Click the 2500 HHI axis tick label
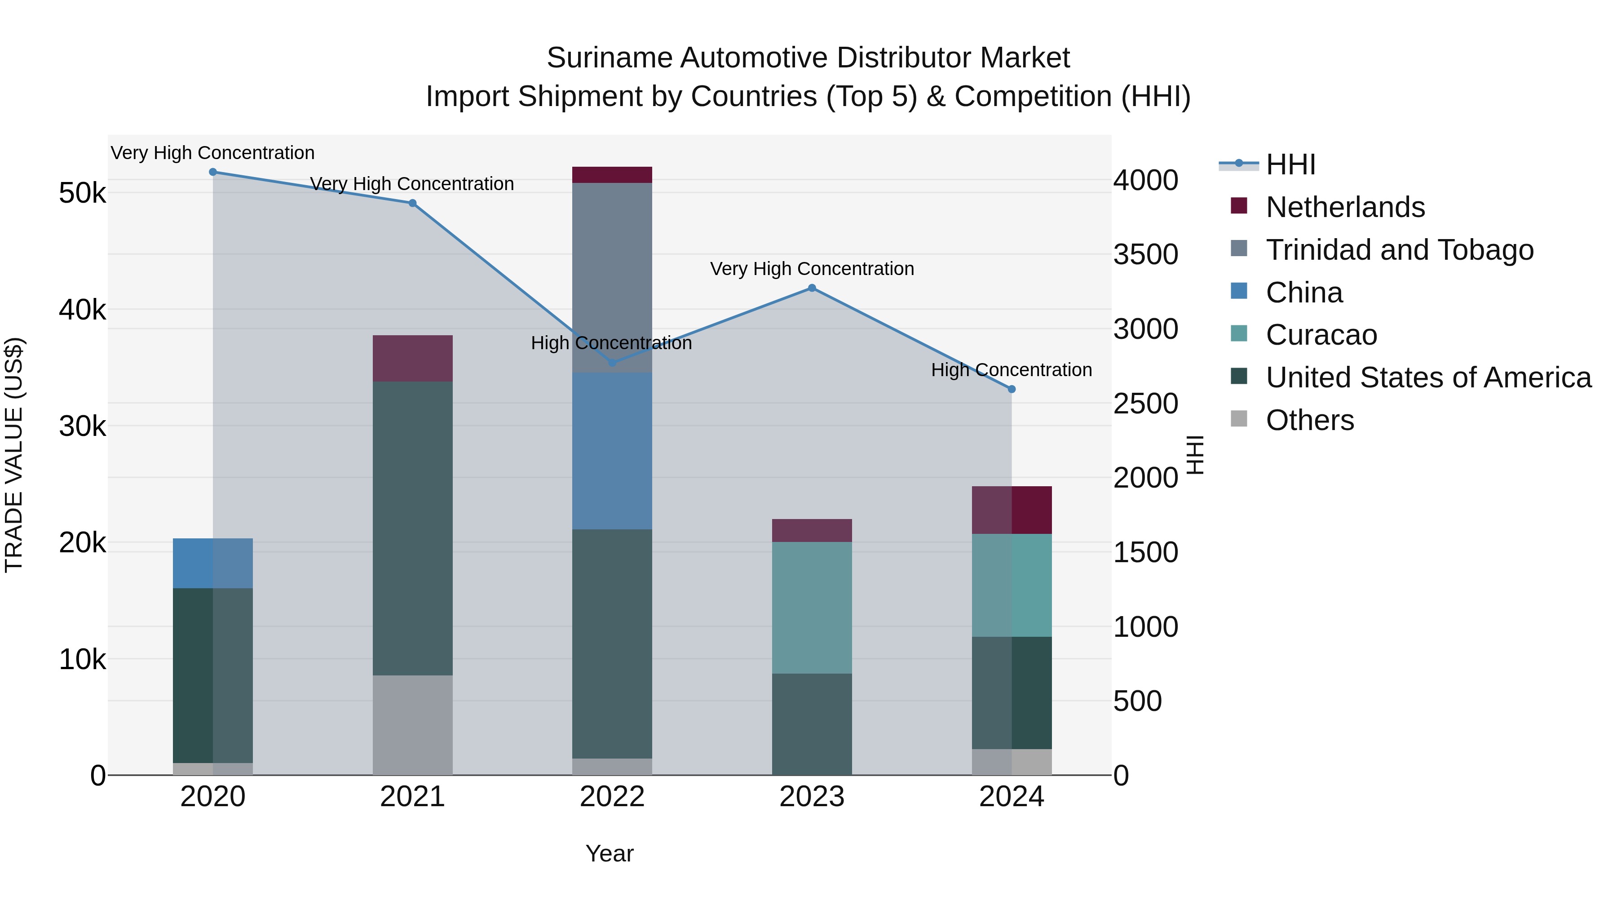The height and width of the screenshot is (910, 1617). (x=1145, y=404)
